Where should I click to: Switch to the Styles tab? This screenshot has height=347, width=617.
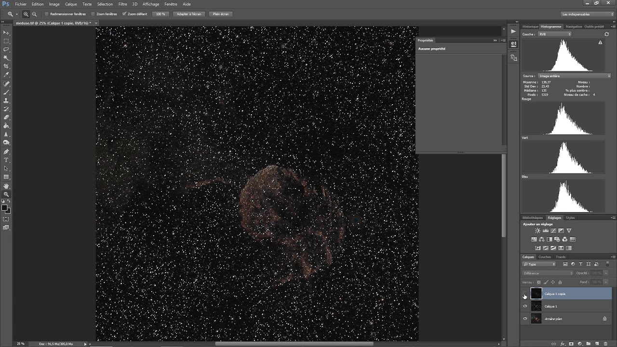570,218
